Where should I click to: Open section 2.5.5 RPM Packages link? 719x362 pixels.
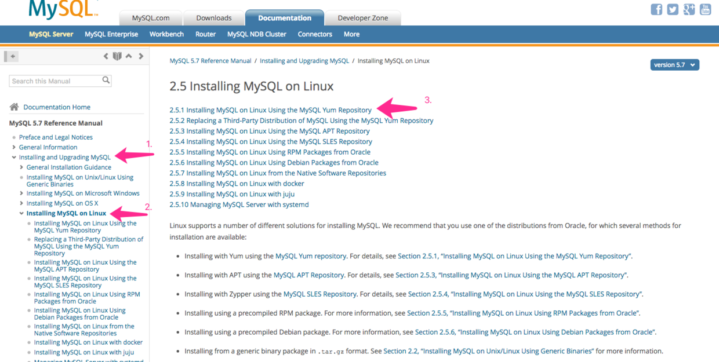(x=270, y=152)
